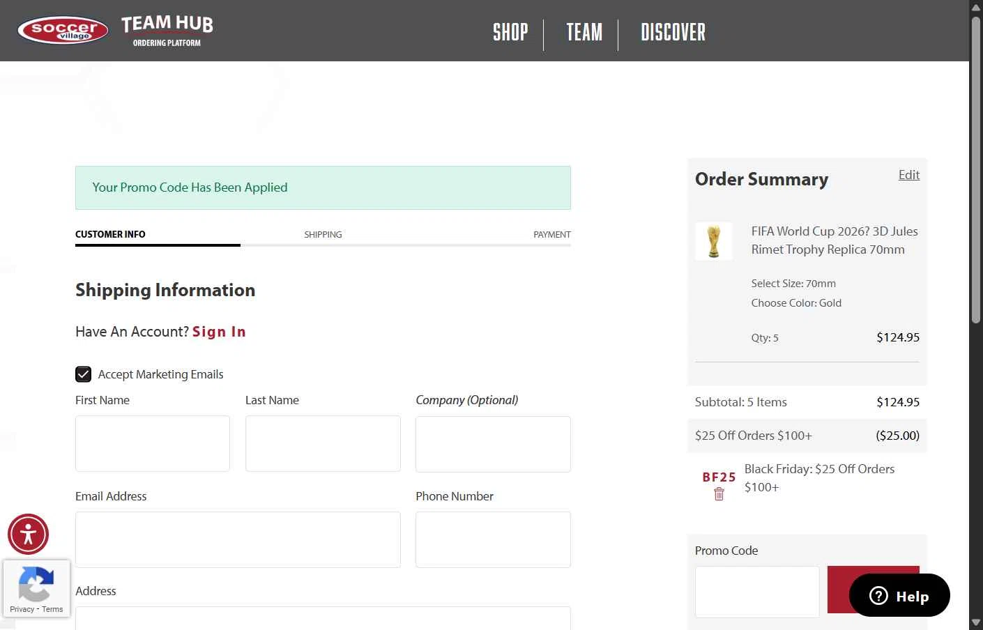The height and width of the screenshot is (630, 983).
Task: Focus the Email Address input field
Action: pos(238,540)
